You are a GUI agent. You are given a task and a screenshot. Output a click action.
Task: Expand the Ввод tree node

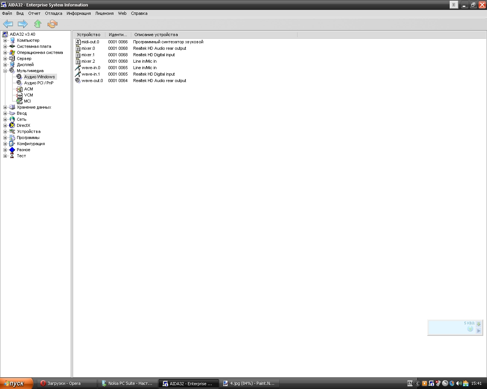coord(5,113)
